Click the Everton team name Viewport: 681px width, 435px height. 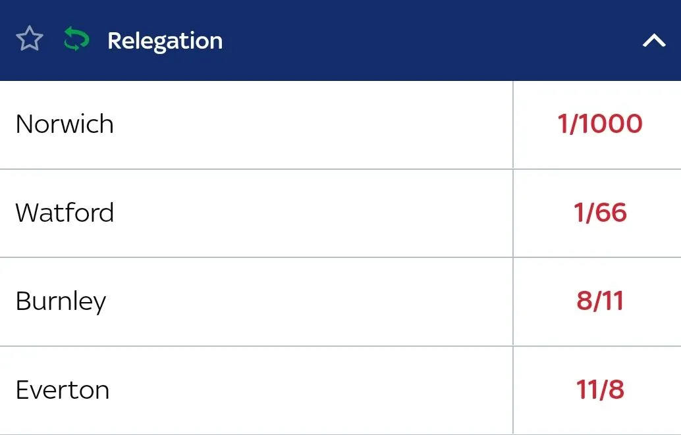63,390
